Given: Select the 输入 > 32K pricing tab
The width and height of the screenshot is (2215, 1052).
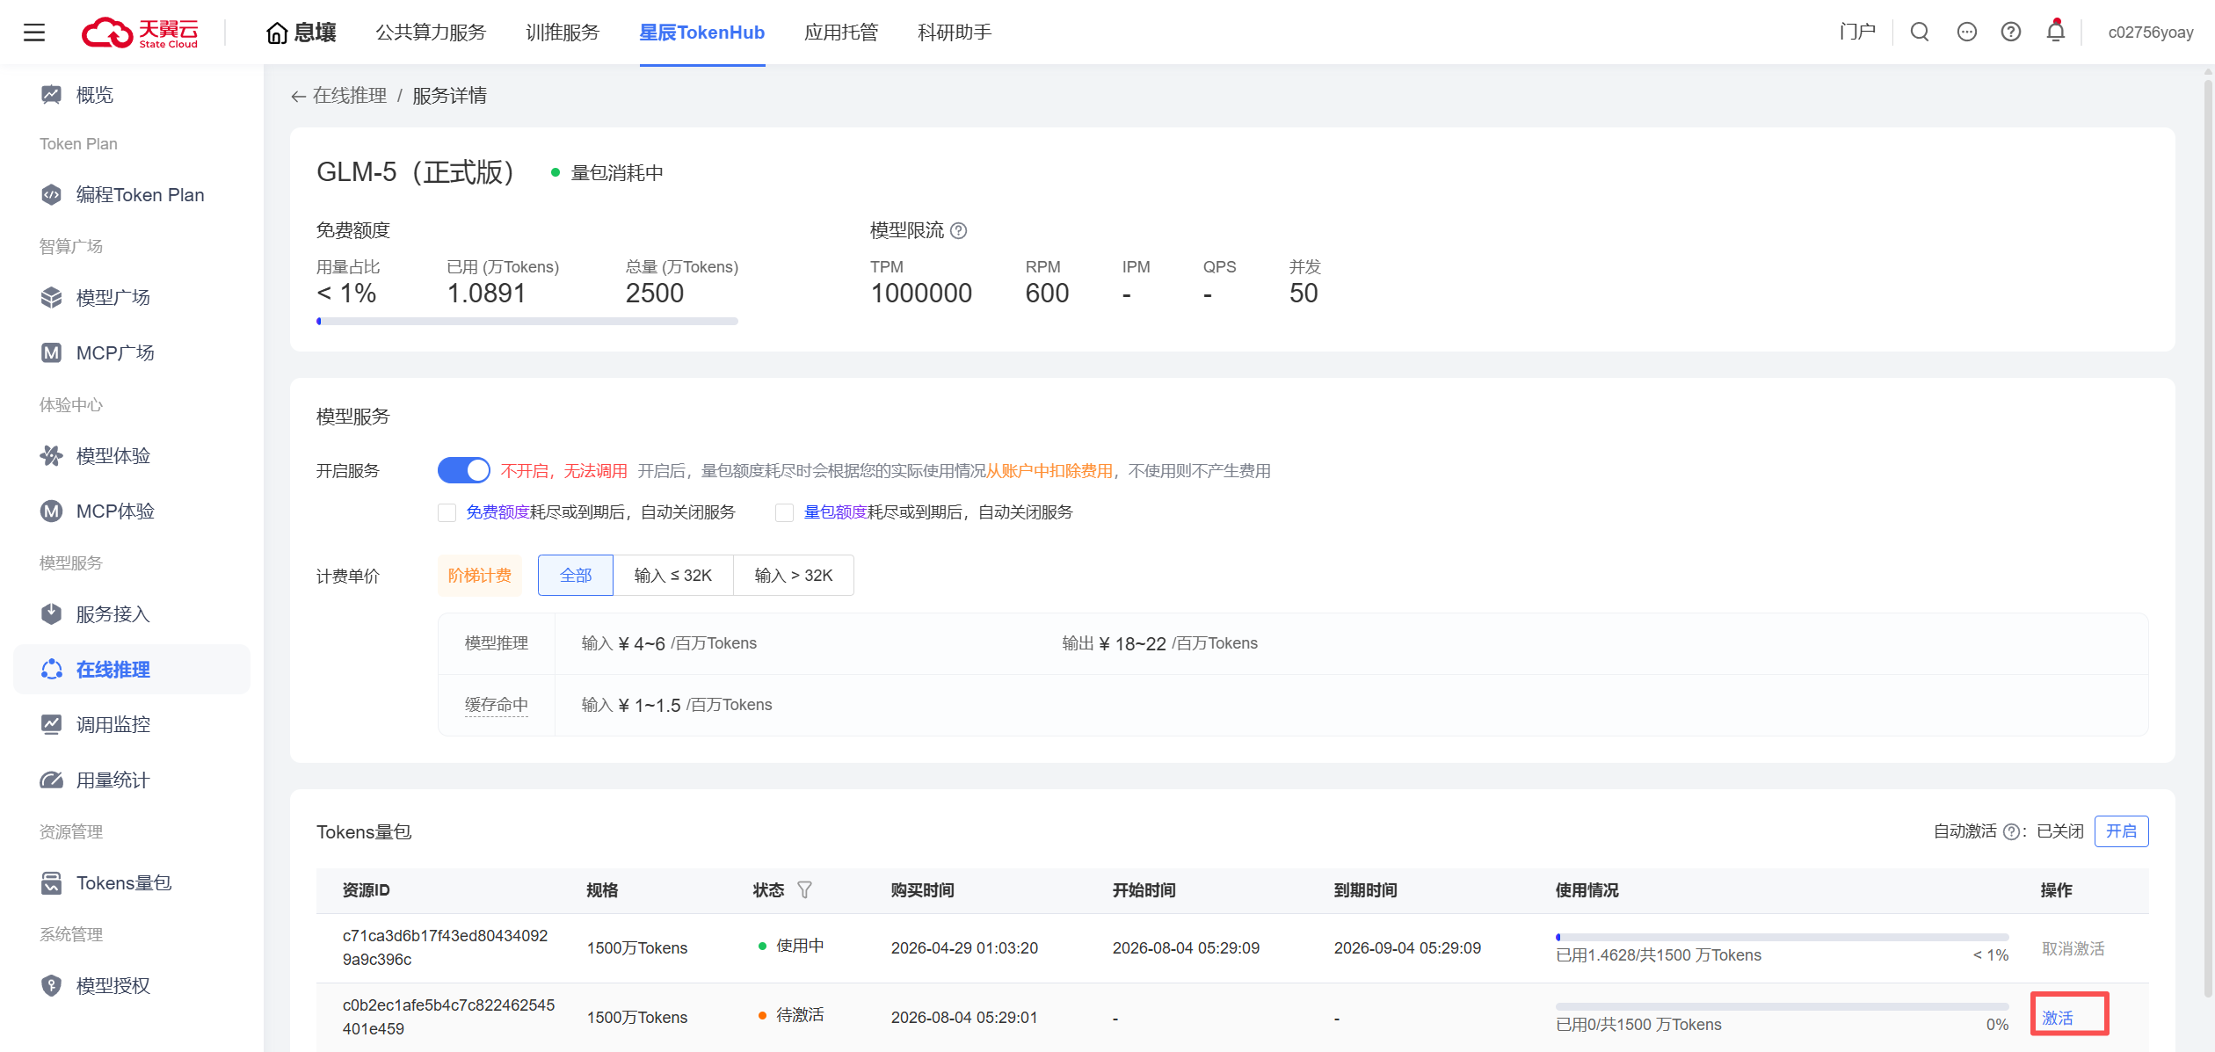Looking at the screenshot, I should 794,576.
